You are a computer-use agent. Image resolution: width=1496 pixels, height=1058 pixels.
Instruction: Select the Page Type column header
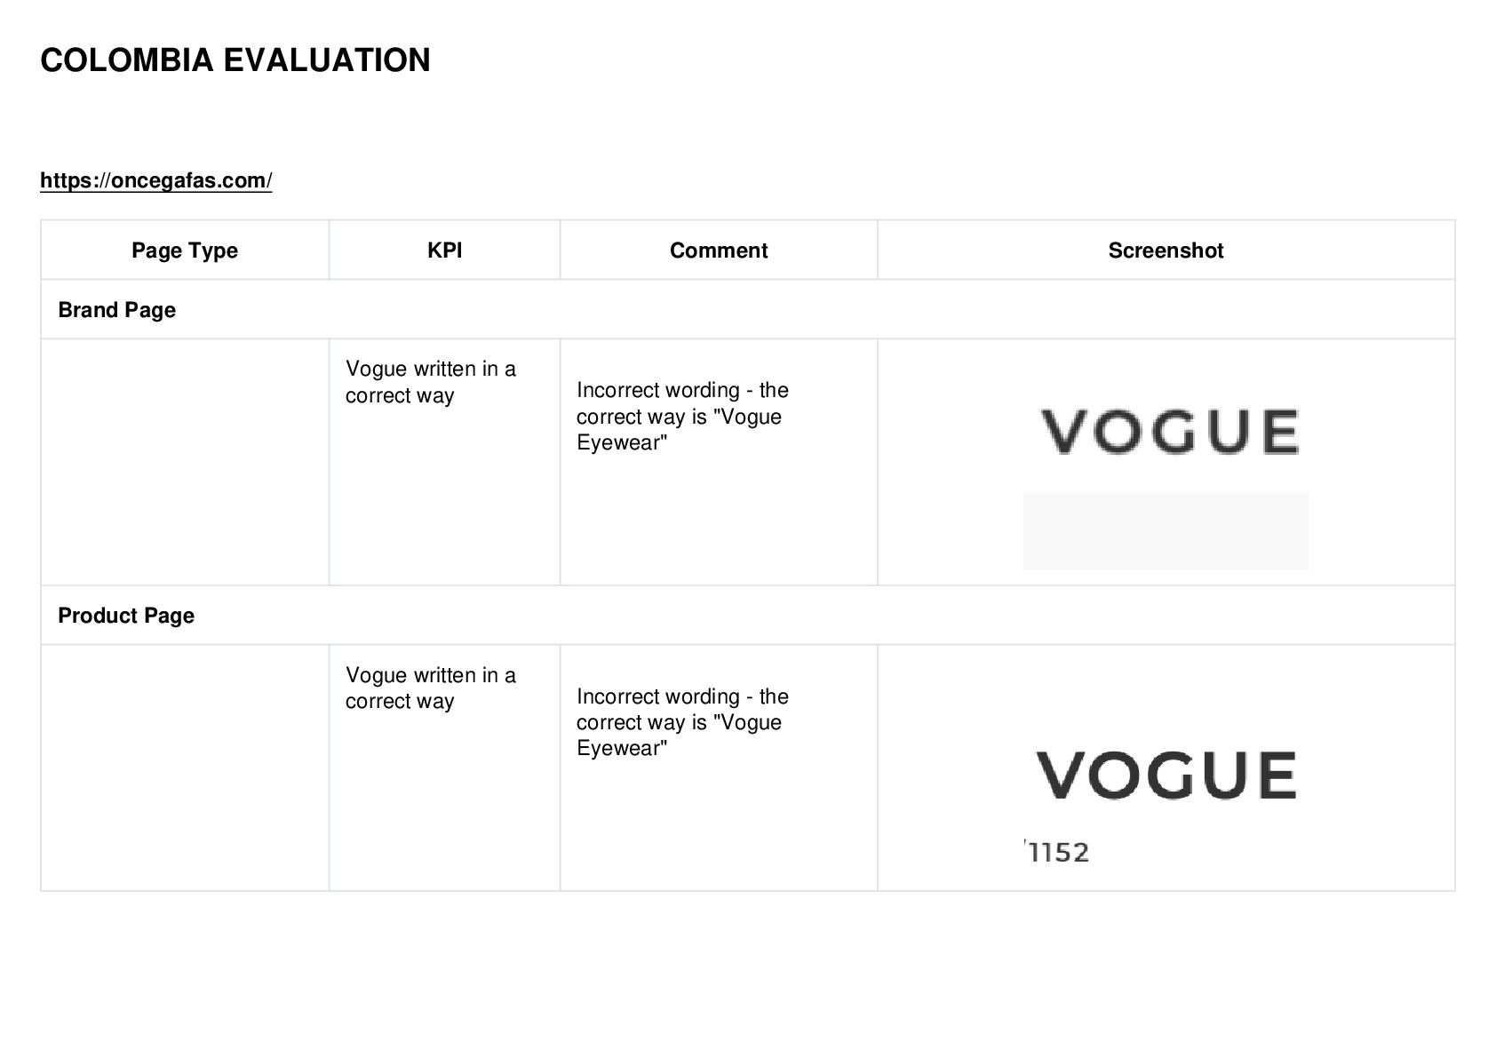185,251
